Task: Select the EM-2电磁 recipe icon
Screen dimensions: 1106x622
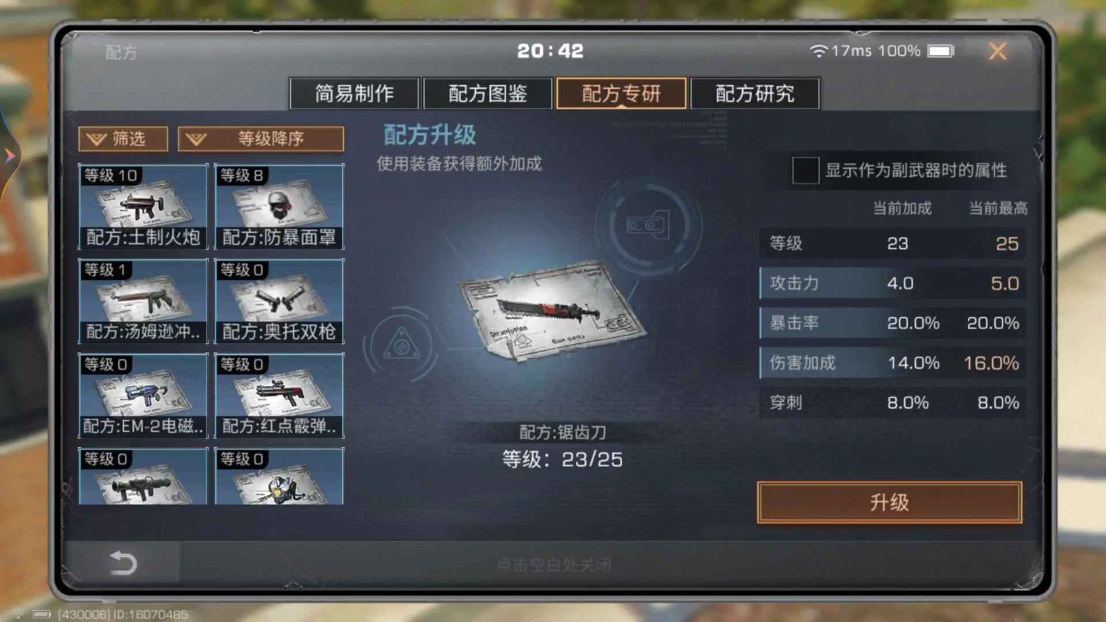Action: click(143, 395)
